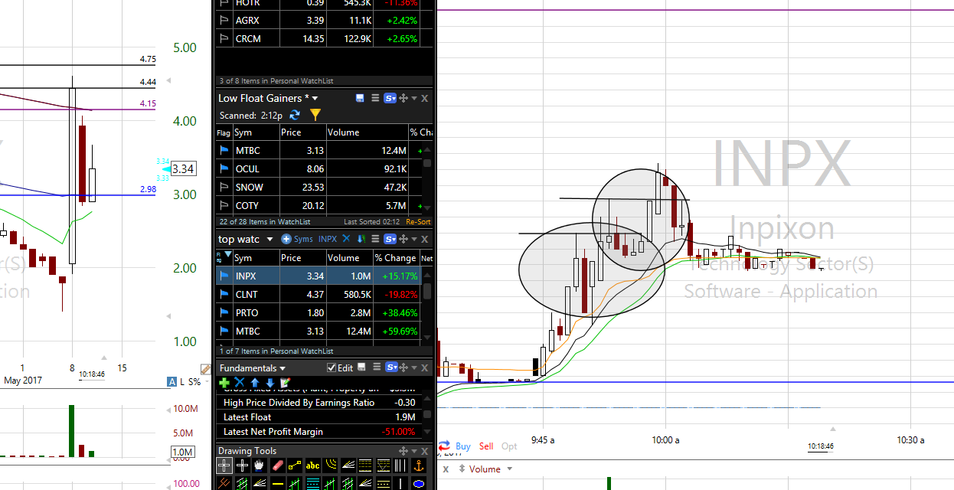The image size is (954, 490).
Task: Select the yellow horizontal line tool
Action: click(278, 483)
